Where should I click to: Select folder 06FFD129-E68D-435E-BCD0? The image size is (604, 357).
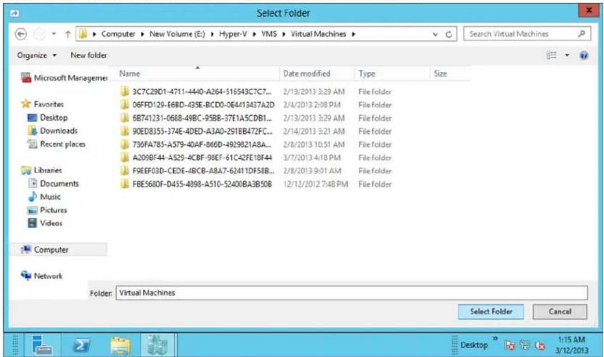(x=203, y=105)
